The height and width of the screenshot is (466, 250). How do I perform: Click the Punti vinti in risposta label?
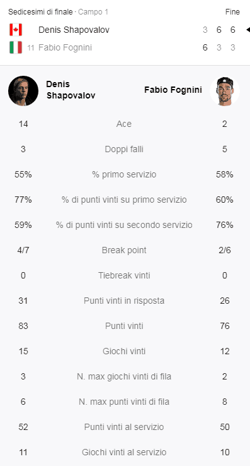[x=124, y=301]
